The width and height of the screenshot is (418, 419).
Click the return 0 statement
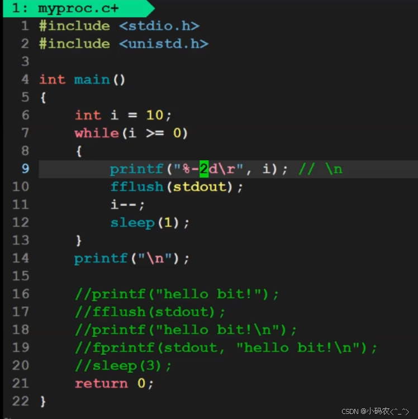click(x=114, y=383)
